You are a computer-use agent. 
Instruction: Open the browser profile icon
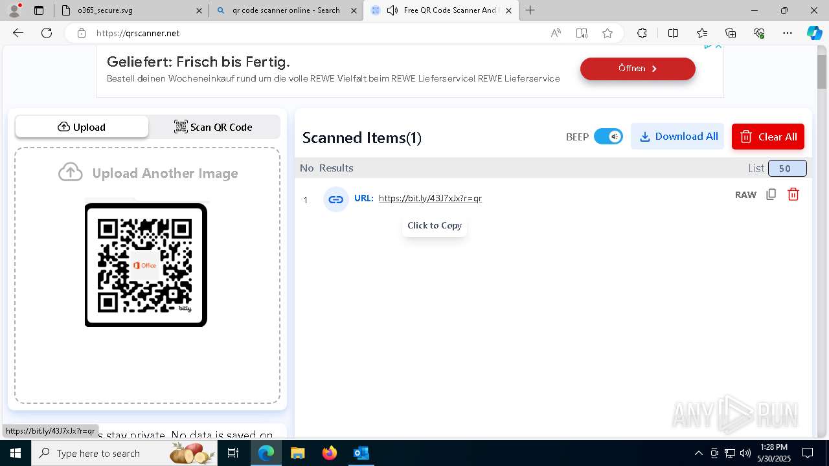point(14,10)
